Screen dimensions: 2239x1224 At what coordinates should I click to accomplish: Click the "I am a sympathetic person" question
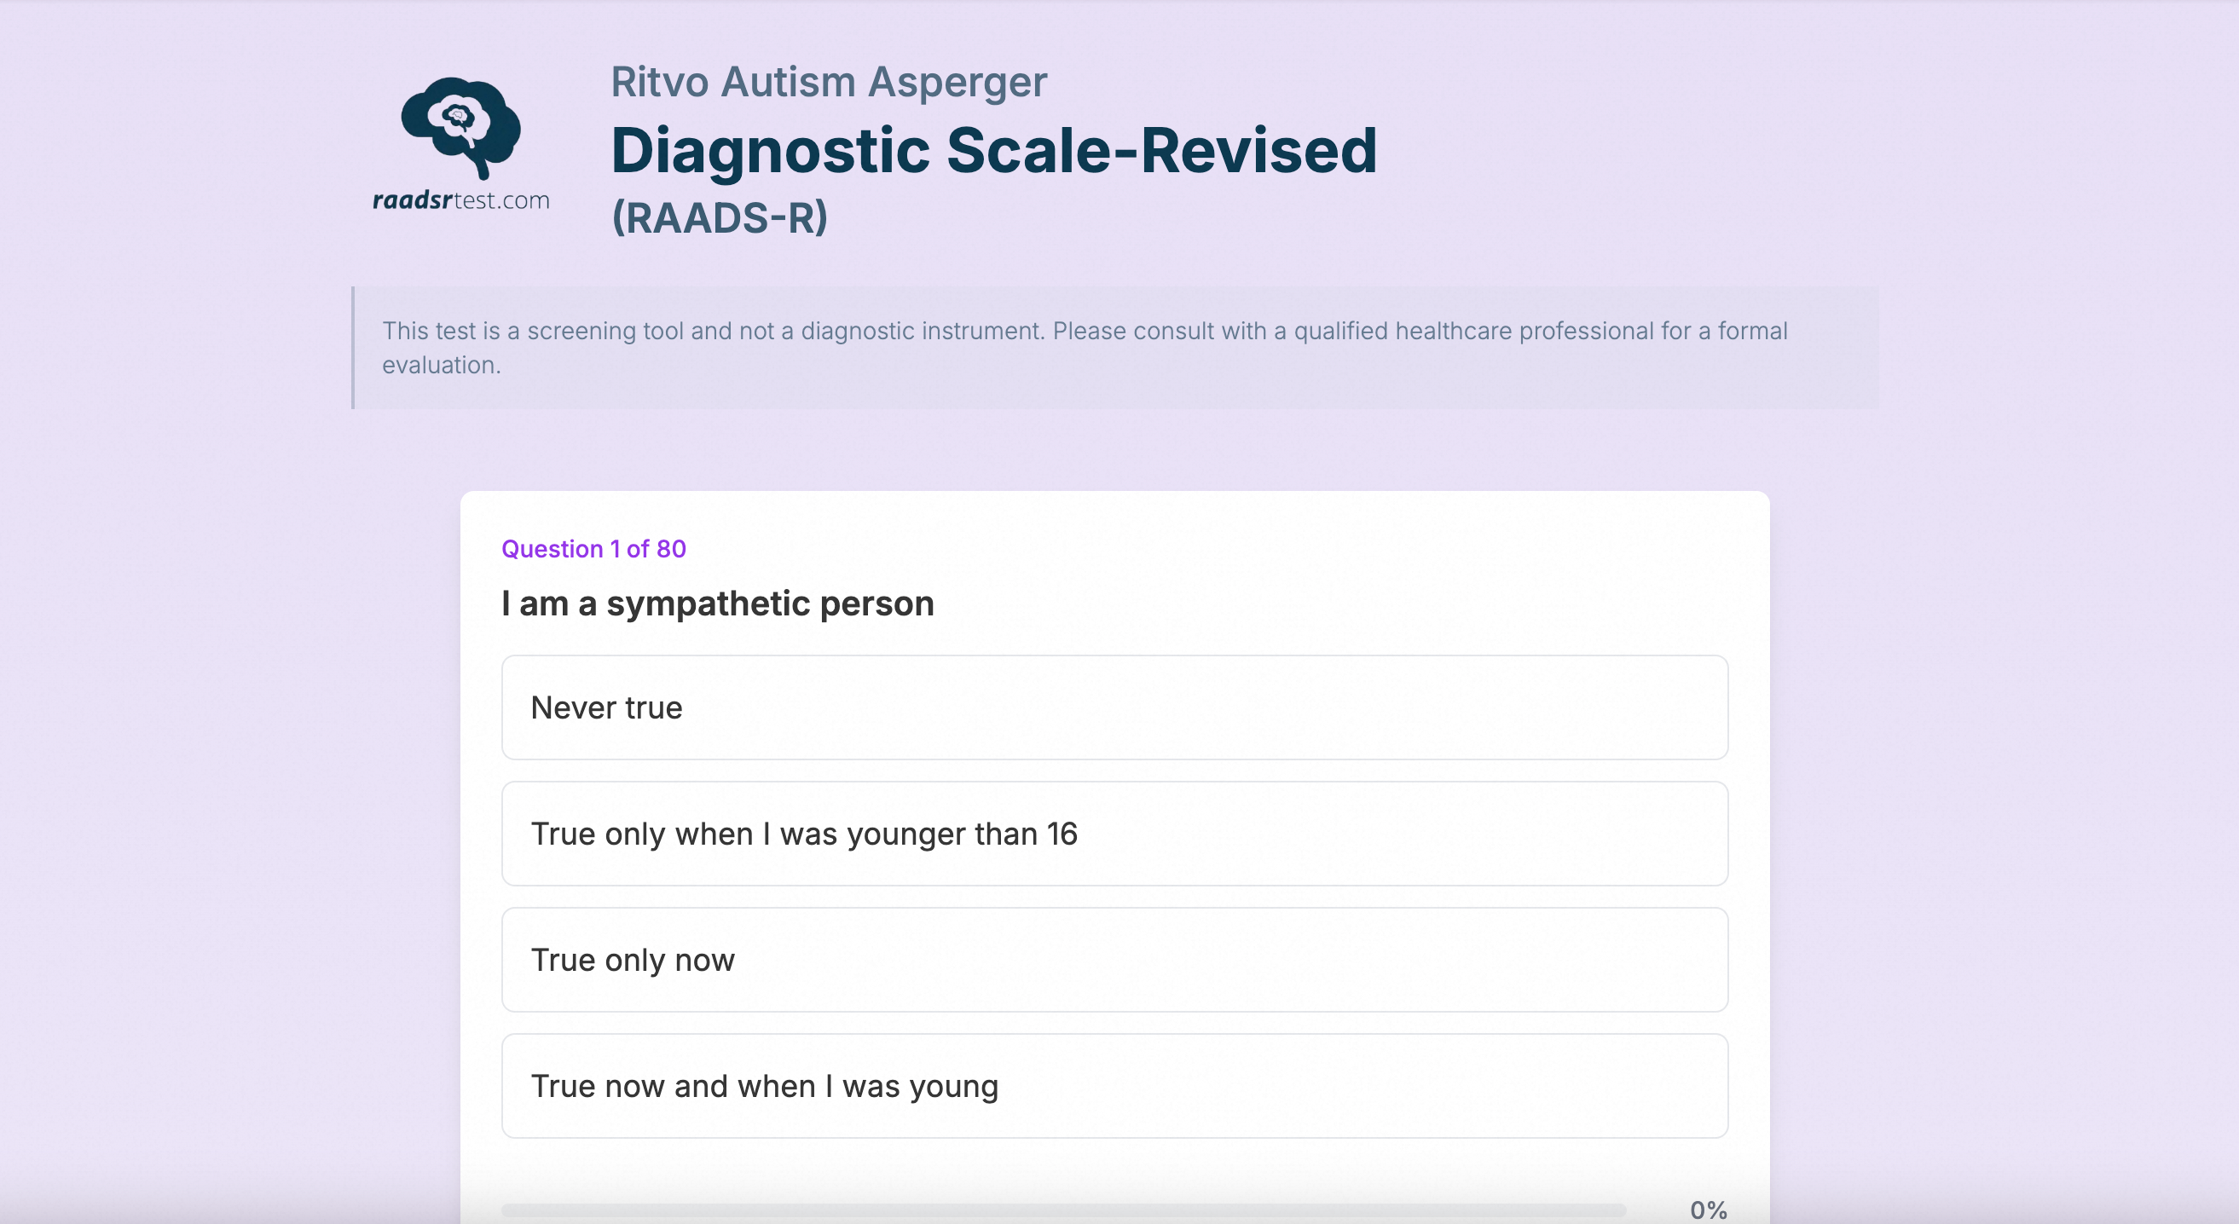717,603
